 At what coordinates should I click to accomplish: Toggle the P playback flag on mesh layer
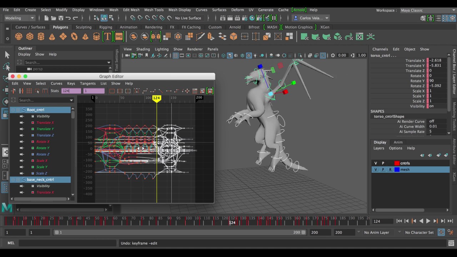383,170
